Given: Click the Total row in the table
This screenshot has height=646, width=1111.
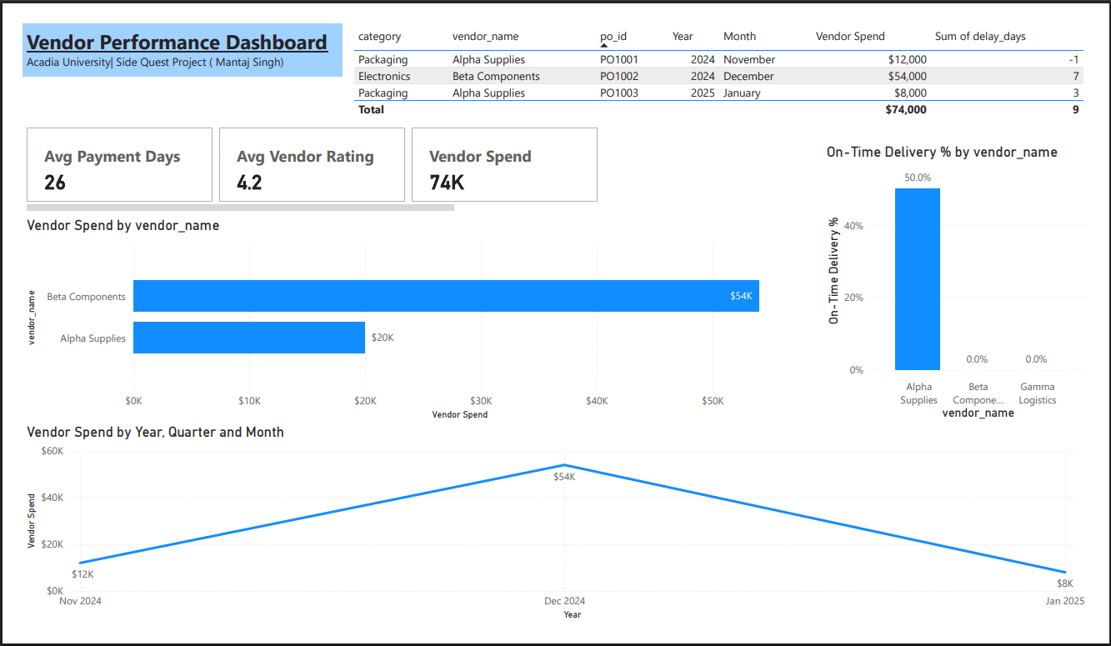Looking at the screenshot, I should [x=583, y=109].
